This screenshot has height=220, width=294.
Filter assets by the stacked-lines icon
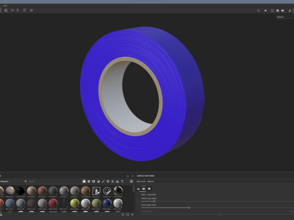pyautogui.click(x=113, y=182)
